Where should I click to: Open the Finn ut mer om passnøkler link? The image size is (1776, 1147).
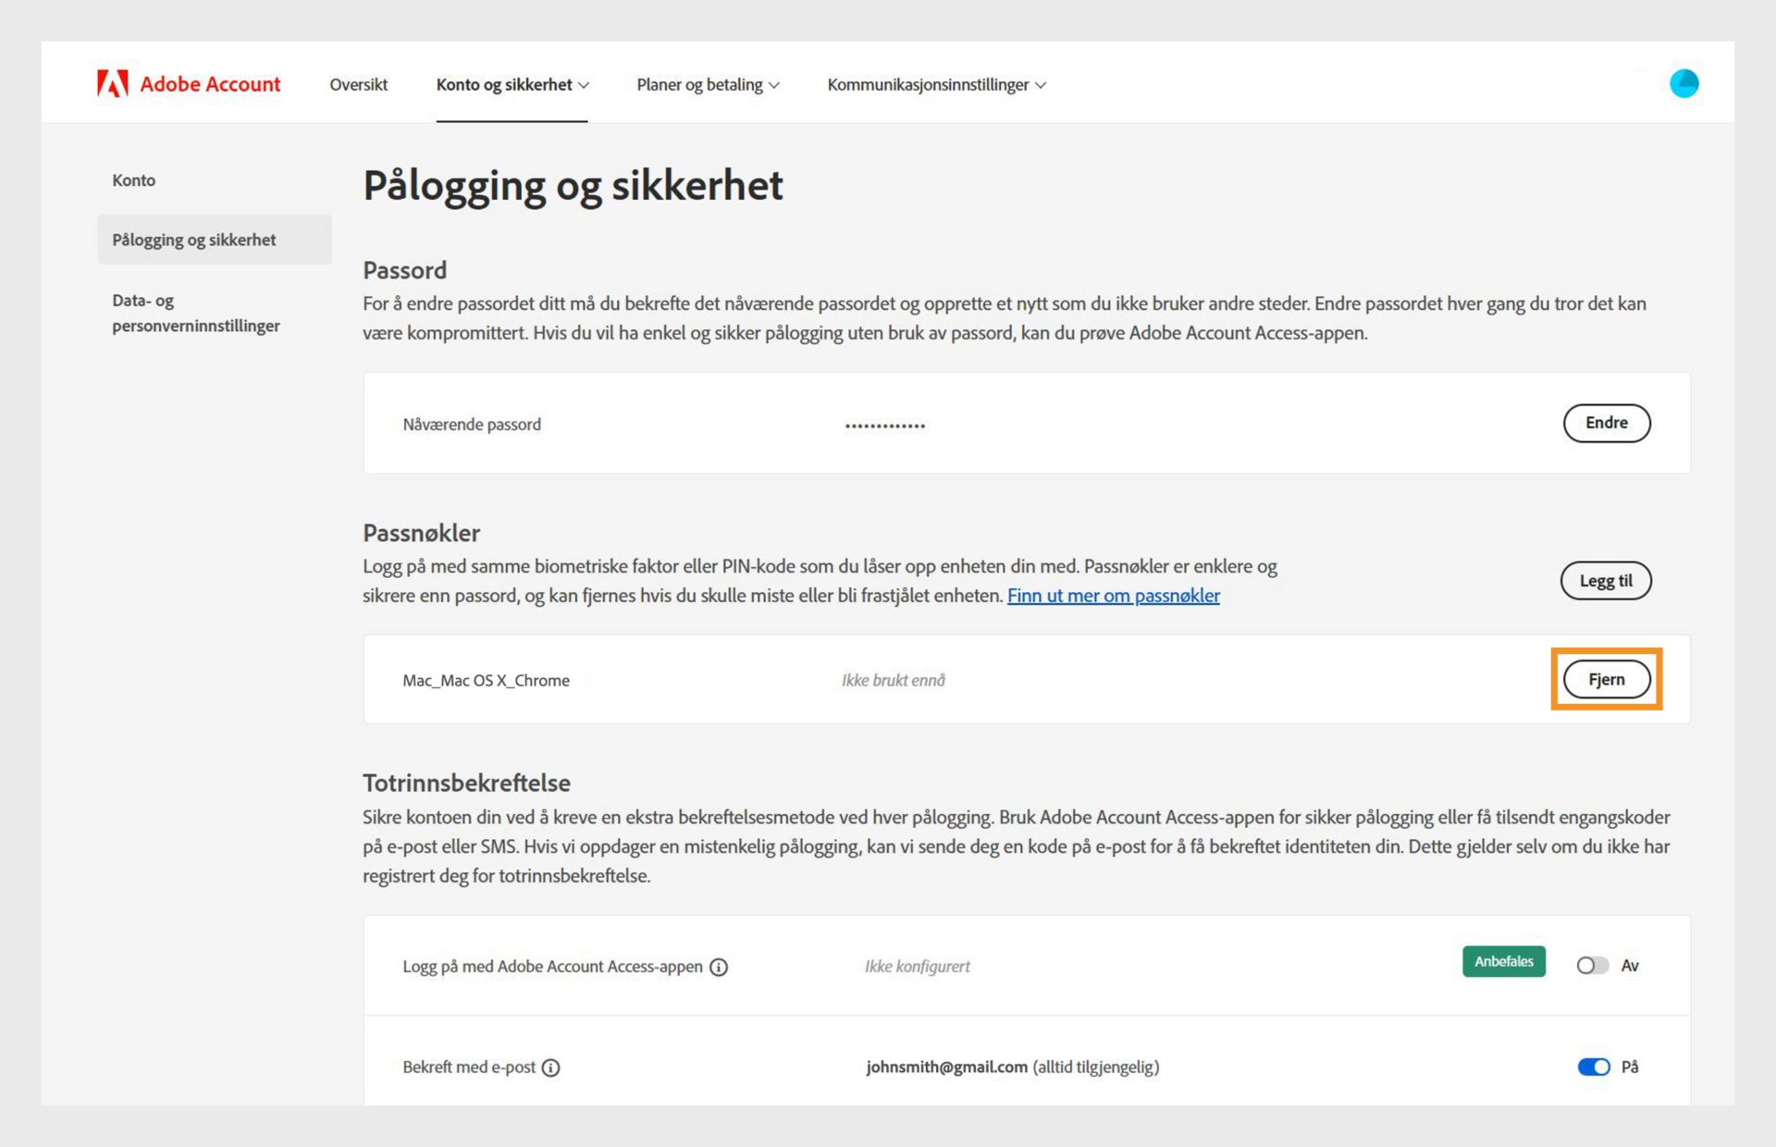(x=1113, y=596)
